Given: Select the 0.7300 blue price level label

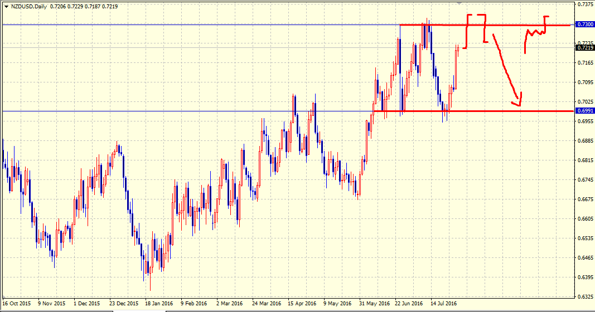Looking at the screenshot, I should click(585, 25).
